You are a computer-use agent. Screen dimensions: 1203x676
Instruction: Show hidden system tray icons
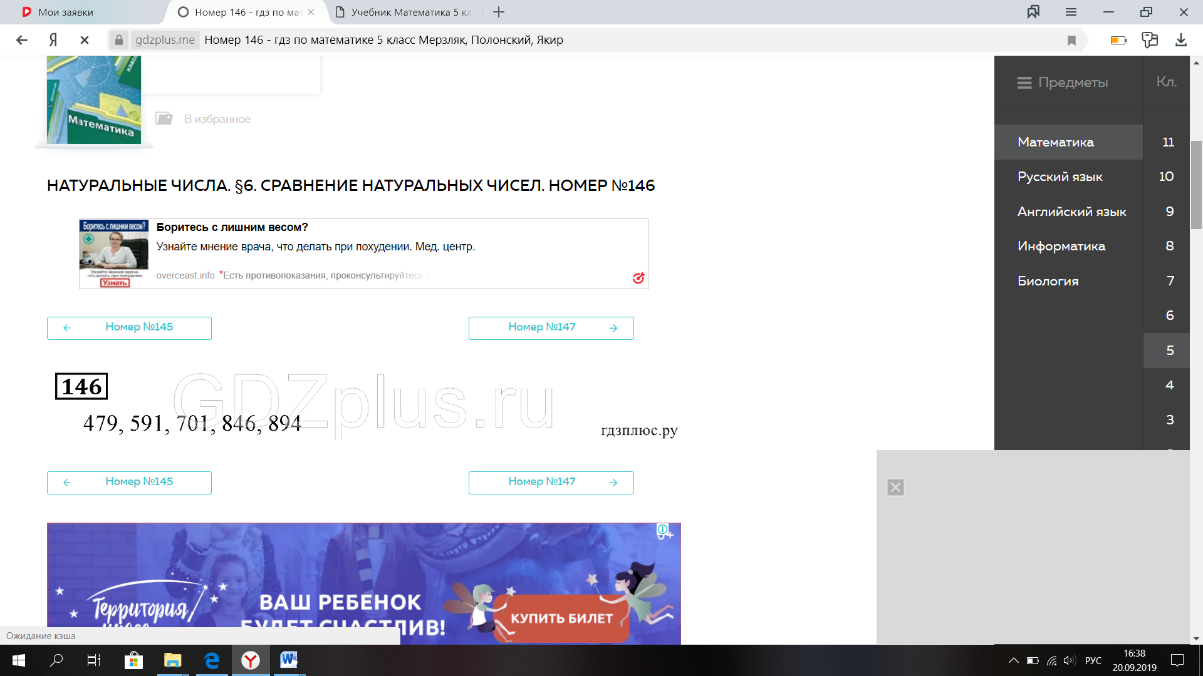click(1013, 660)
